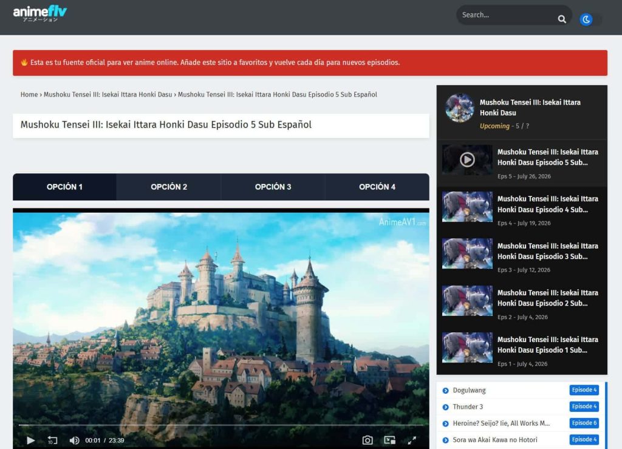Click bullet icon beside Sora wa Akai Kawa
The width and height of the screenshot is (622, 449).
point(445,440)
